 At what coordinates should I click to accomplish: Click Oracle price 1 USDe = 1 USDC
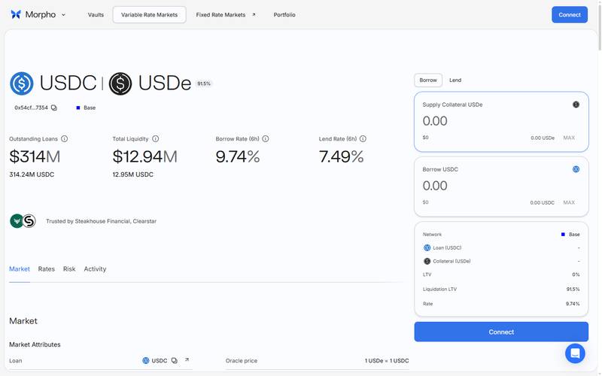click(387, 361)
